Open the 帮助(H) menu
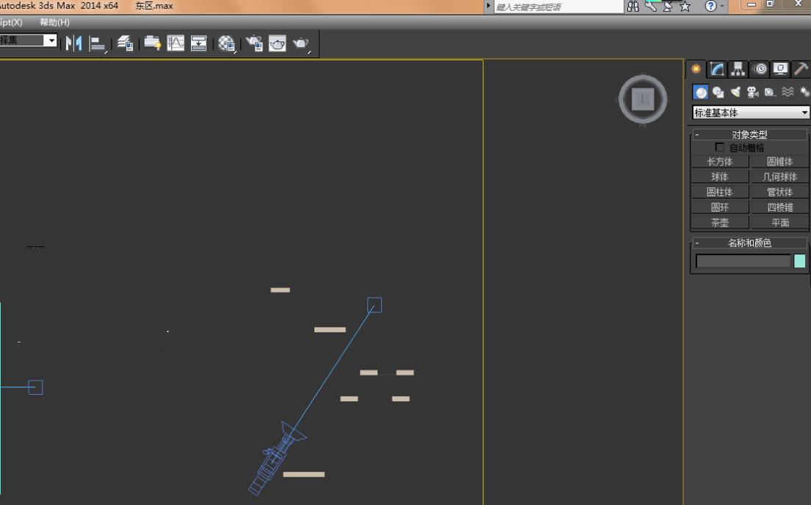The image size is (811, 505). point(54,22)
